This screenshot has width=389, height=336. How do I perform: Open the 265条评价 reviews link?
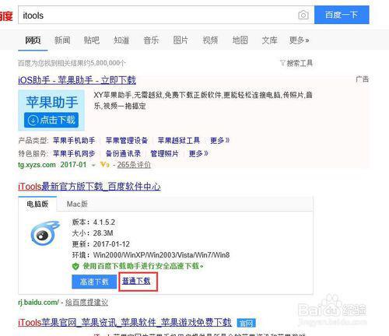[x=134, y=165]
